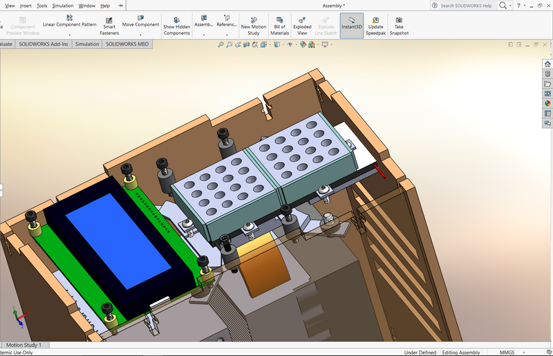Open Motion Study 1 tab
Screen dimensions: 553x356
click(24, 345)
